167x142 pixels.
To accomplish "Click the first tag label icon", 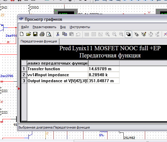I will click(x=137, y=34).
